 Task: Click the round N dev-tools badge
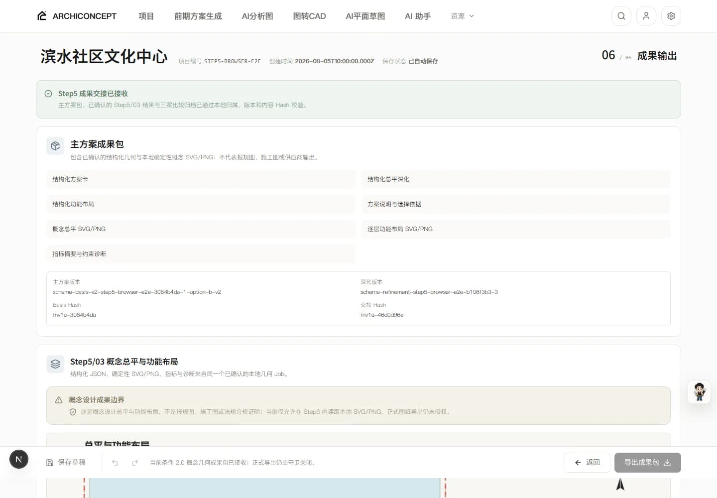(x=19, y=459)
